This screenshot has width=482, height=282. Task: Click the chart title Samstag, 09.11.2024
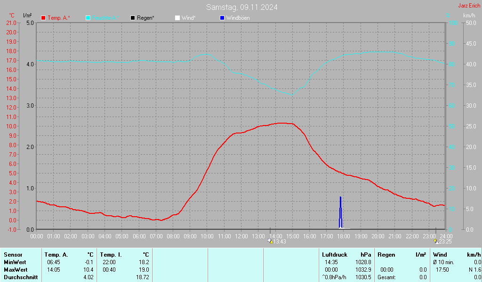click(241, 7)
